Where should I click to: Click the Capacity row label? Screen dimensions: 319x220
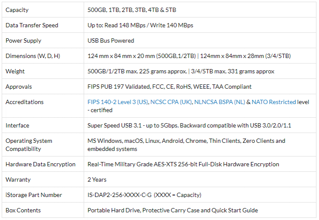click(17, 10)
